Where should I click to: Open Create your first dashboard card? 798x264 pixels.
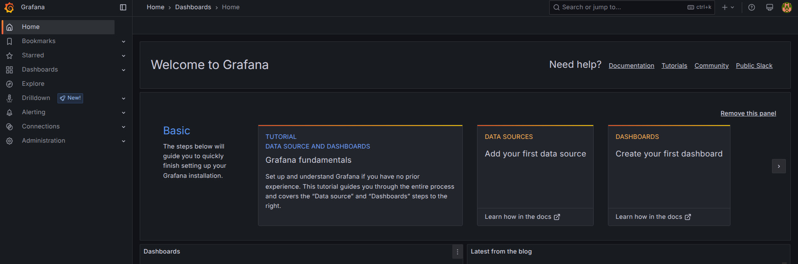669,175
